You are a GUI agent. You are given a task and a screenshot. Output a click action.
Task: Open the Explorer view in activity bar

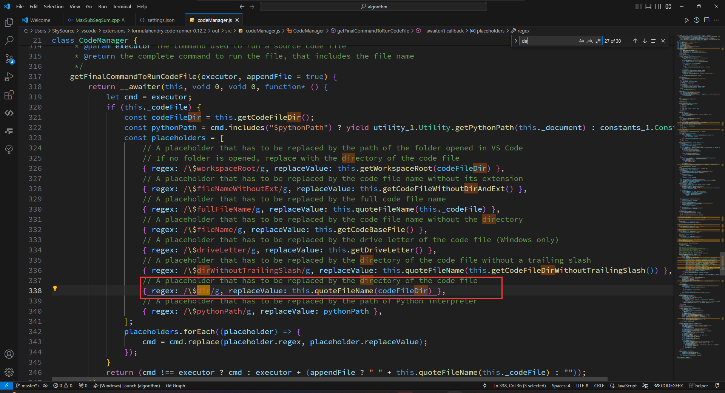pyautogui.click(x=9, y=22)
